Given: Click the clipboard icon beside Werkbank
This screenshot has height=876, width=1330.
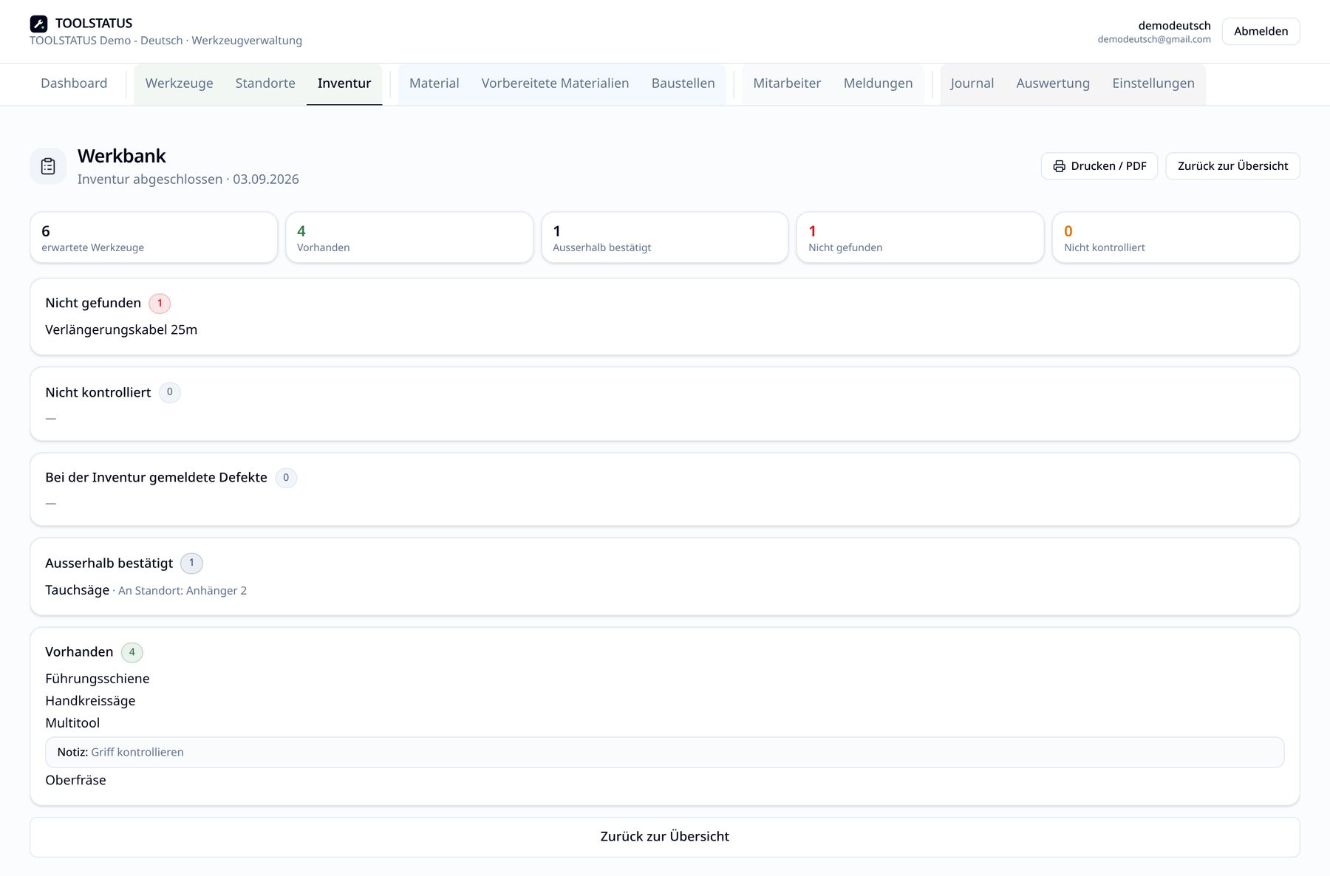Looking at the screenshot, I should (x=48, y=166).
